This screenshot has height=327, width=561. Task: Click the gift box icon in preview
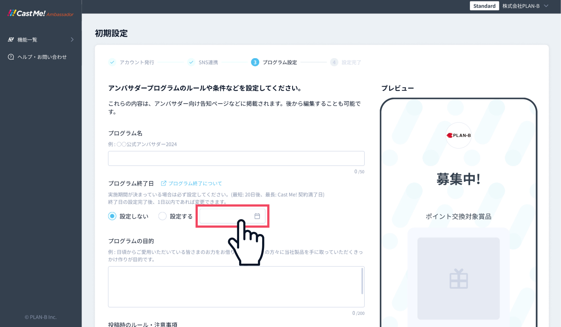coord(458,279)
